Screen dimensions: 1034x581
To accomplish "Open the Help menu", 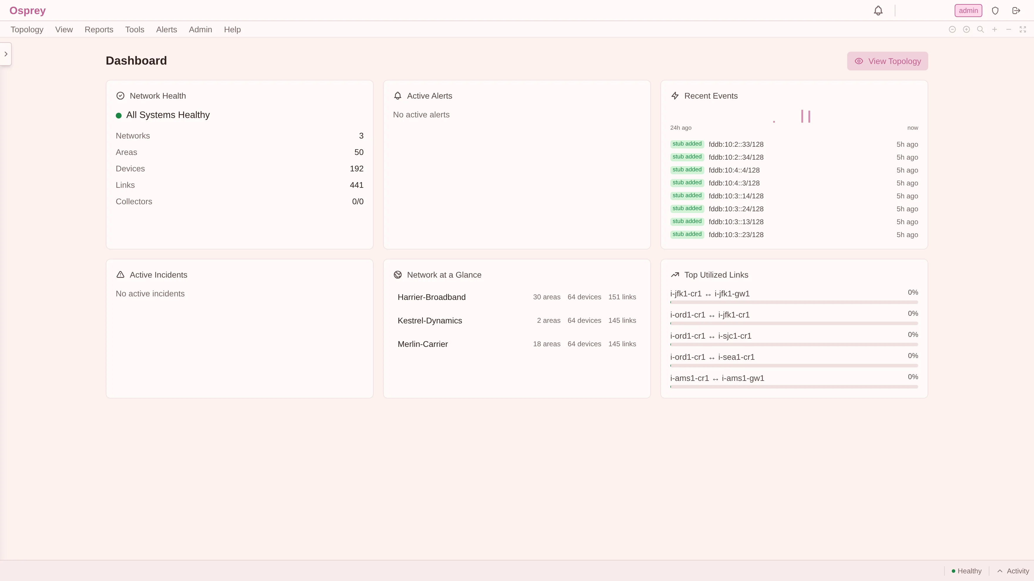I will 232,30.
